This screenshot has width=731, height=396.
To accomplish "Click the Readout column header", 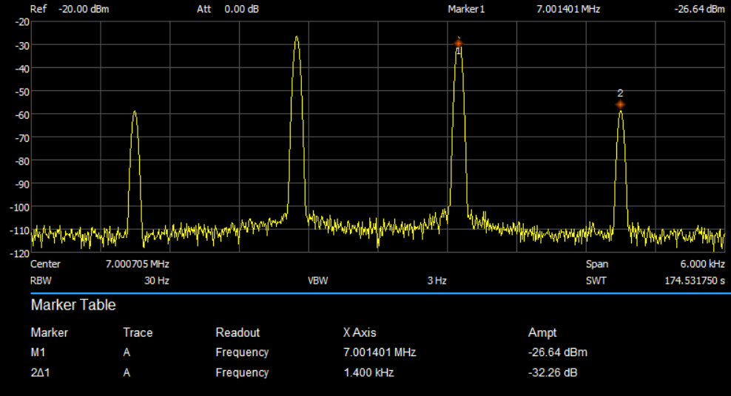I will (x=238, y=332).
